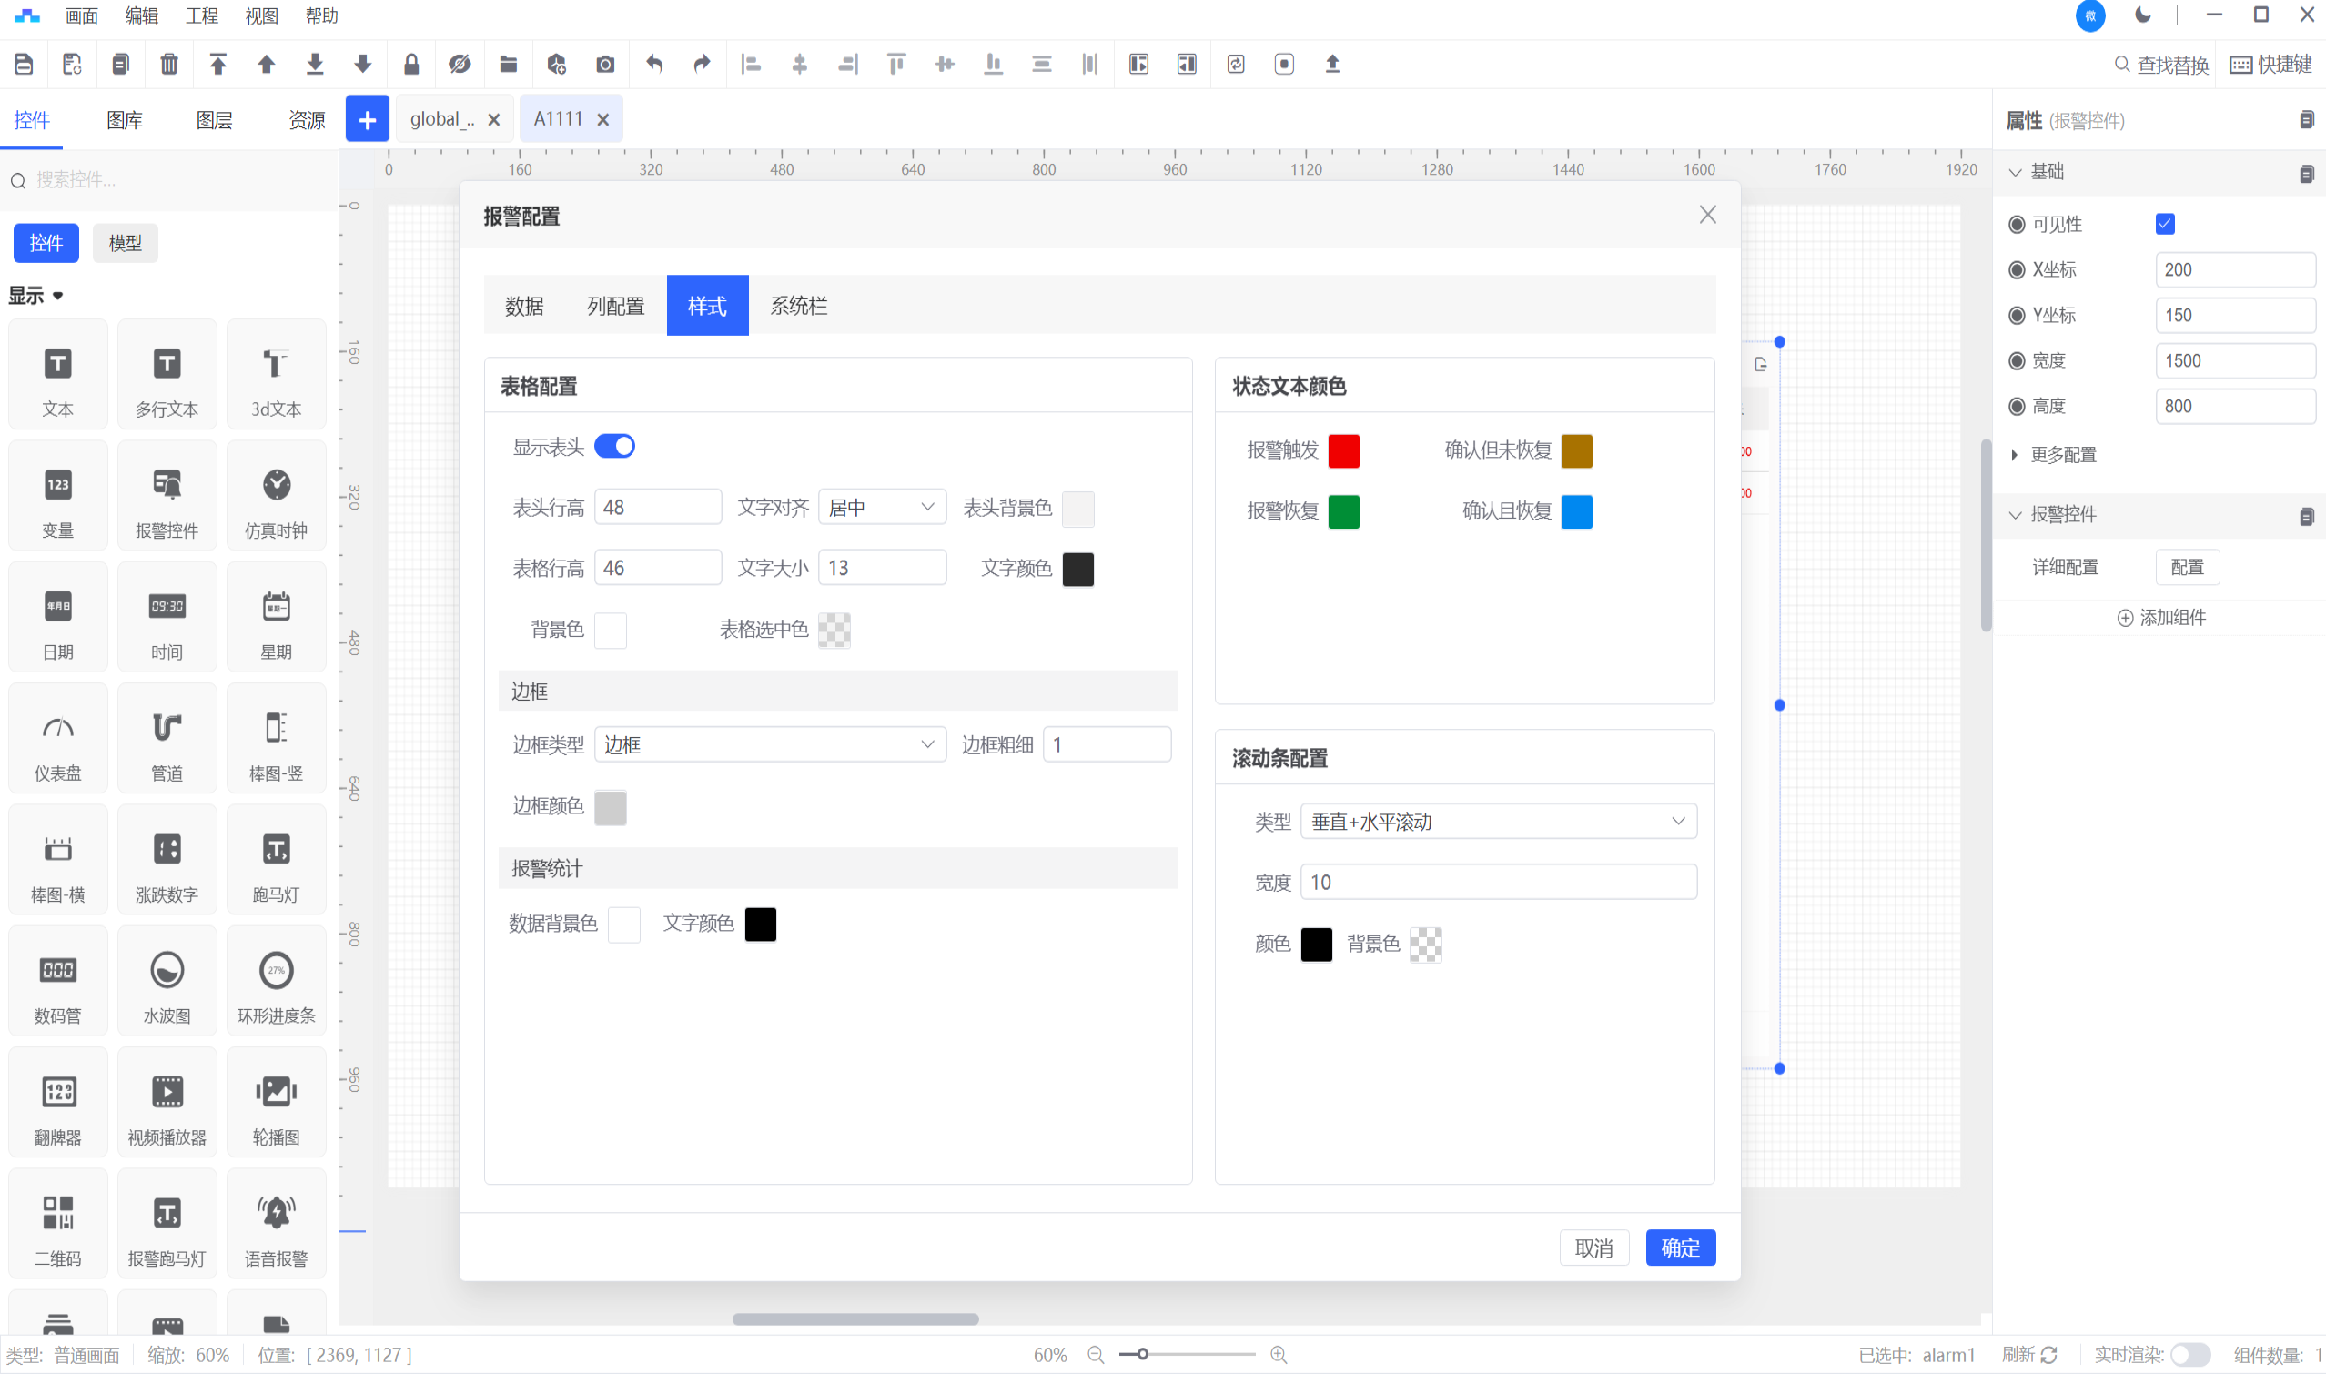Click the zoom-in magnifier in status bar
Screen dimensions: 2326x1374
tap(1279, 1355)
